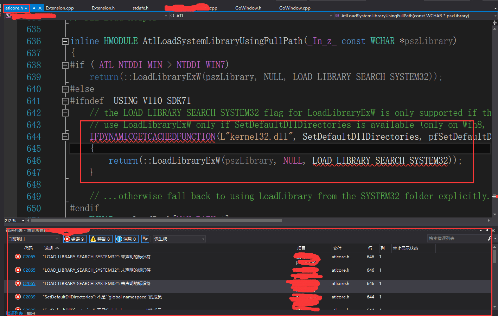Click the editor horizontal scrollbar thumb
Image resolution: width=498 pixels, height=316 pixels.
click(157, 221)
